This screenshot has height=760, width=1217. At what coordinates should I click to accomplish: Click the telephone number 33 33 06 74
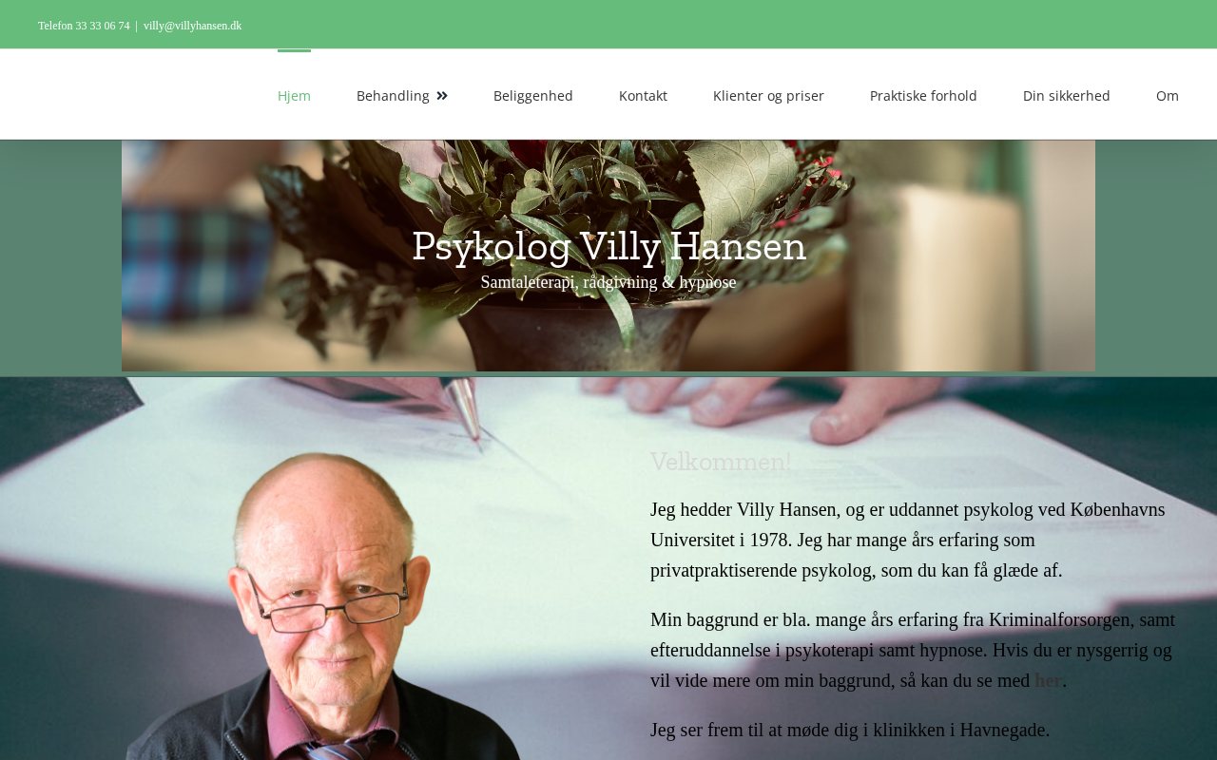pyautogui.click(x=103, y=26)
